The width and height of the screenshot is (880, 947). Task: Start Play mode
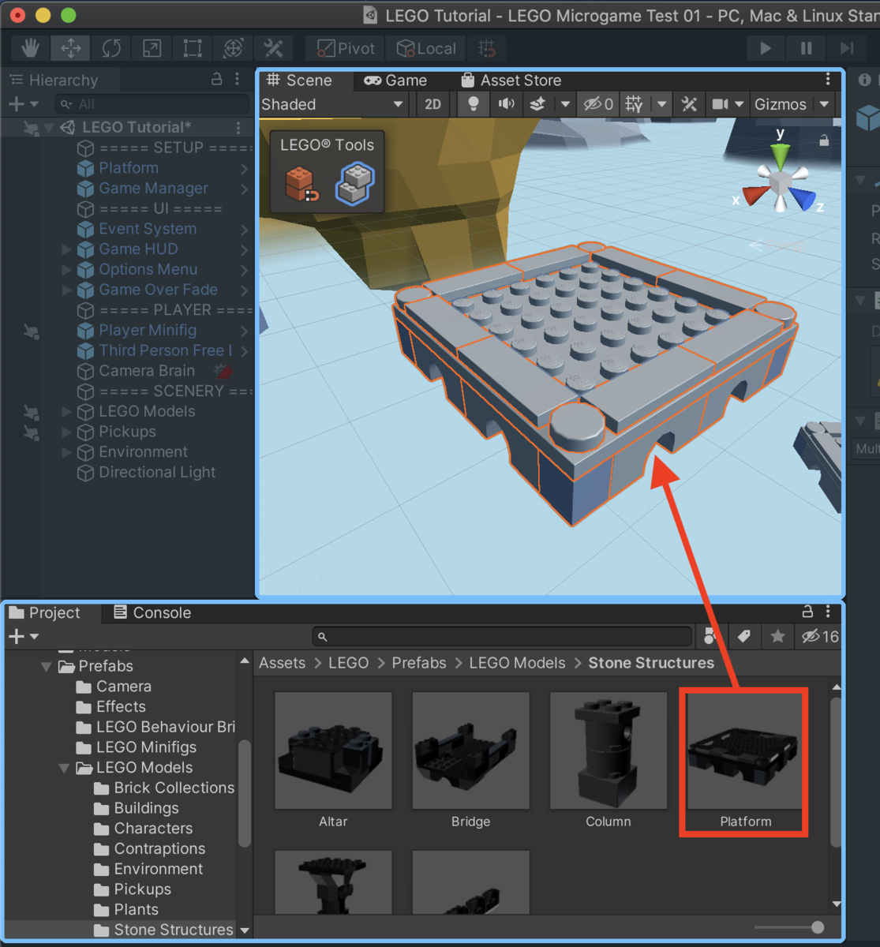pyautogui.click(x=766, y=48)
